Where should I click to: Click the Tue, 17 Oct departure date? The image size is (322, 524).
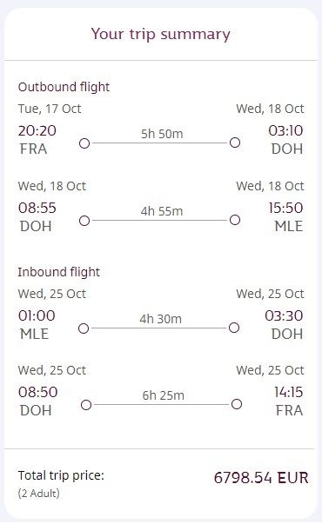click(x=50, y=109)
